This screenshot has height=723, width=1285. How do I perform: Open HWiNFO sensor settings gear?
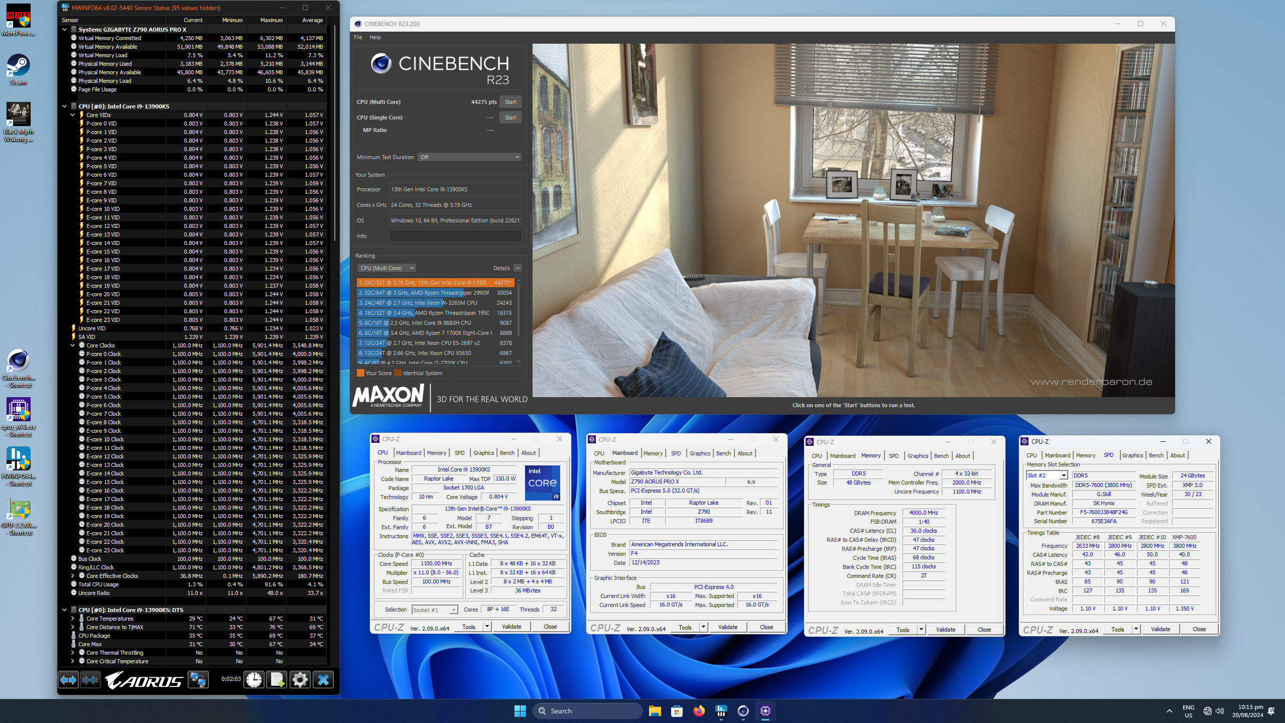coord(300,680)
